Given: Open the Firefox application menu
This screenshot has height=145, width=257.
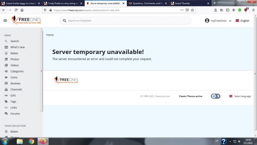Looking at the screenshot, I should click(253, 10).
